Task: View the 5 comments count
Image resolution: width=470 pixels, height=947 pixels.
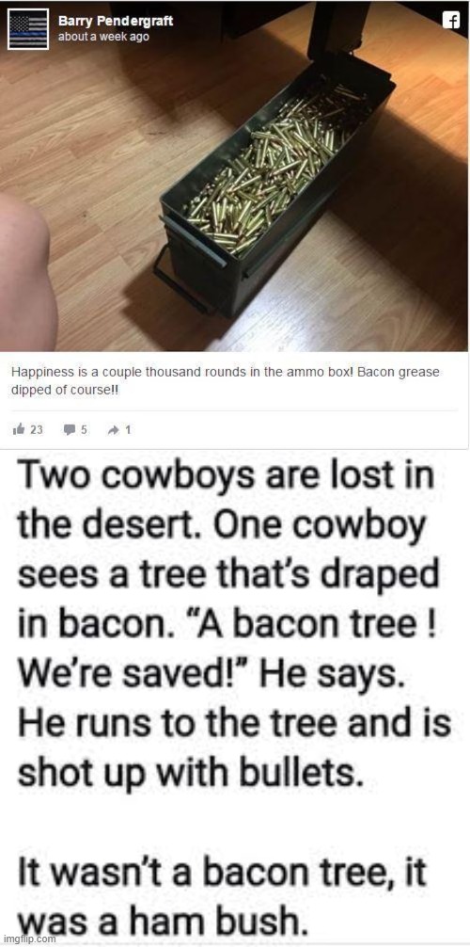Action: [x=84, y=430]
